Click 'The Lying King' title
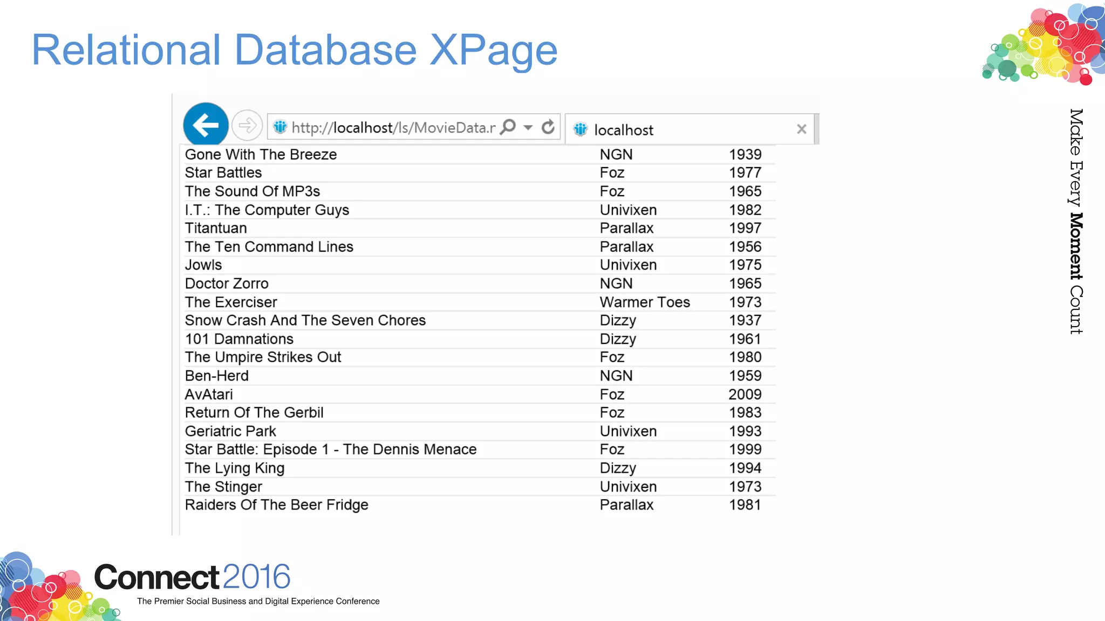This screenshot has height=621, width=1105. (x=235, y=468)
